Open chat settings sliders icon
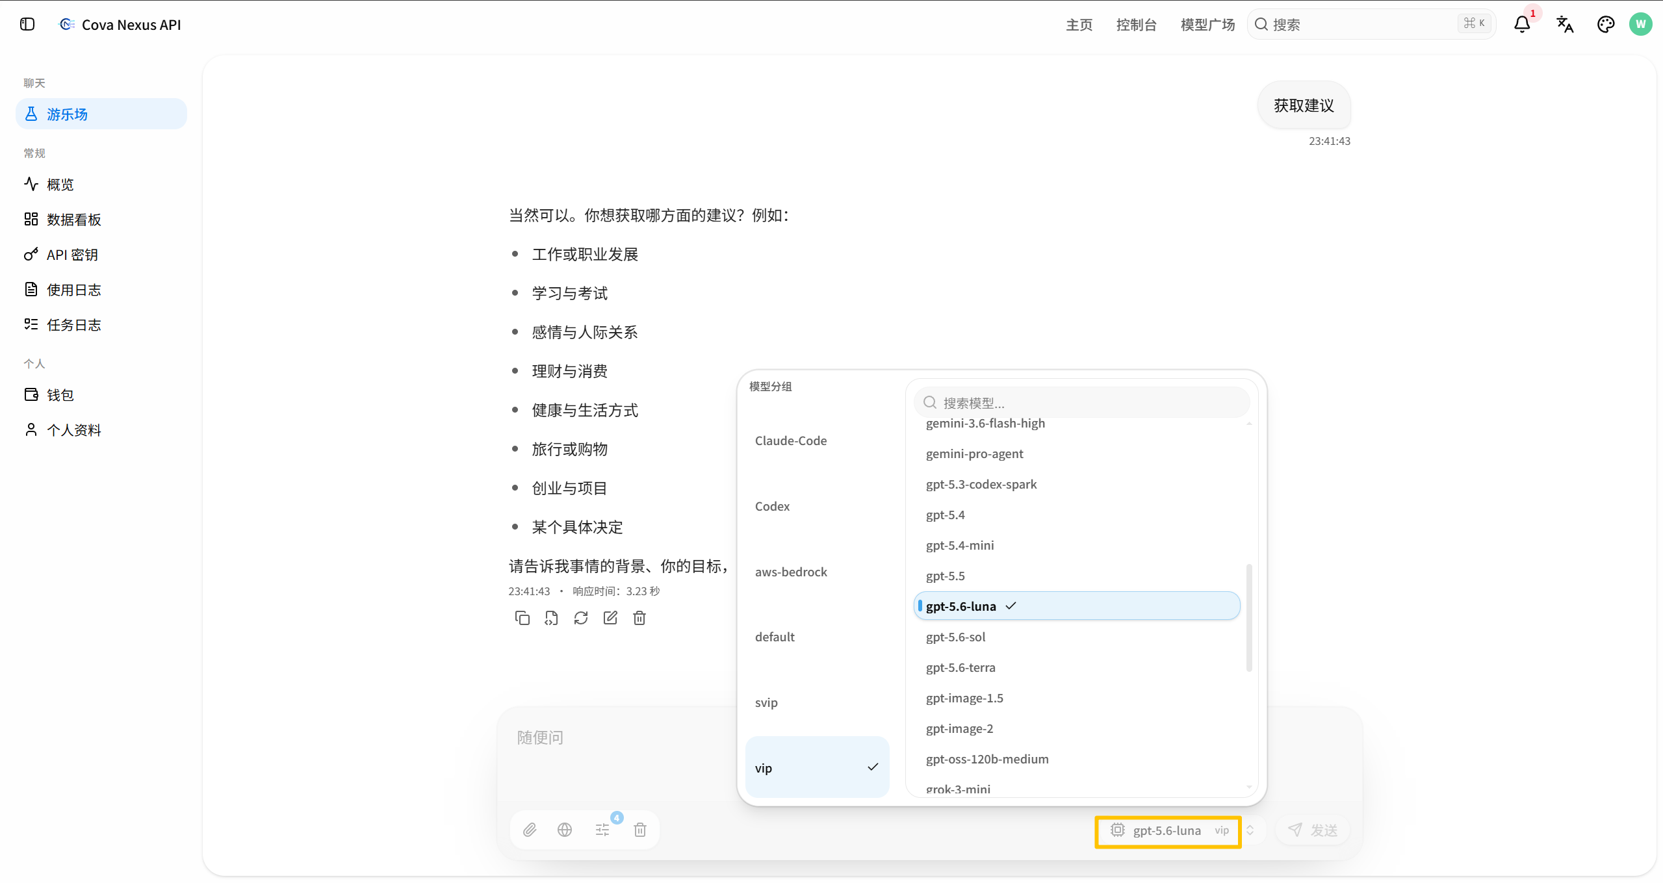Image resolution: width=1663 pixels, height=883 pixels. (602, 830)
